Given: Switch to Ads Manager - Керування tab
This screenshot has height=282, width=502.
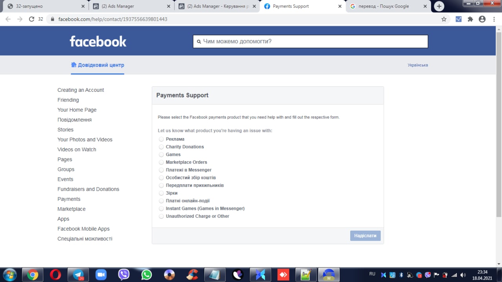Looking at the screenshot, I should coord(217,6).
